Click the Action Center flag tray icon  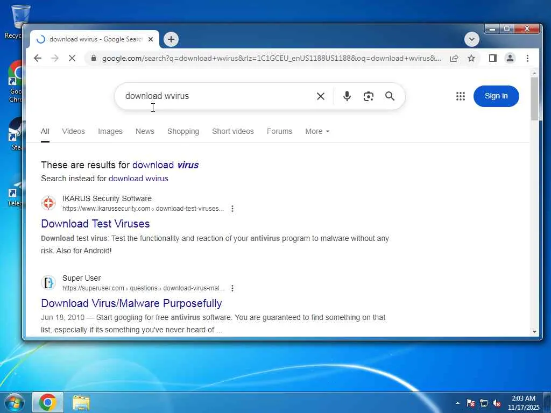click(471, 403)
